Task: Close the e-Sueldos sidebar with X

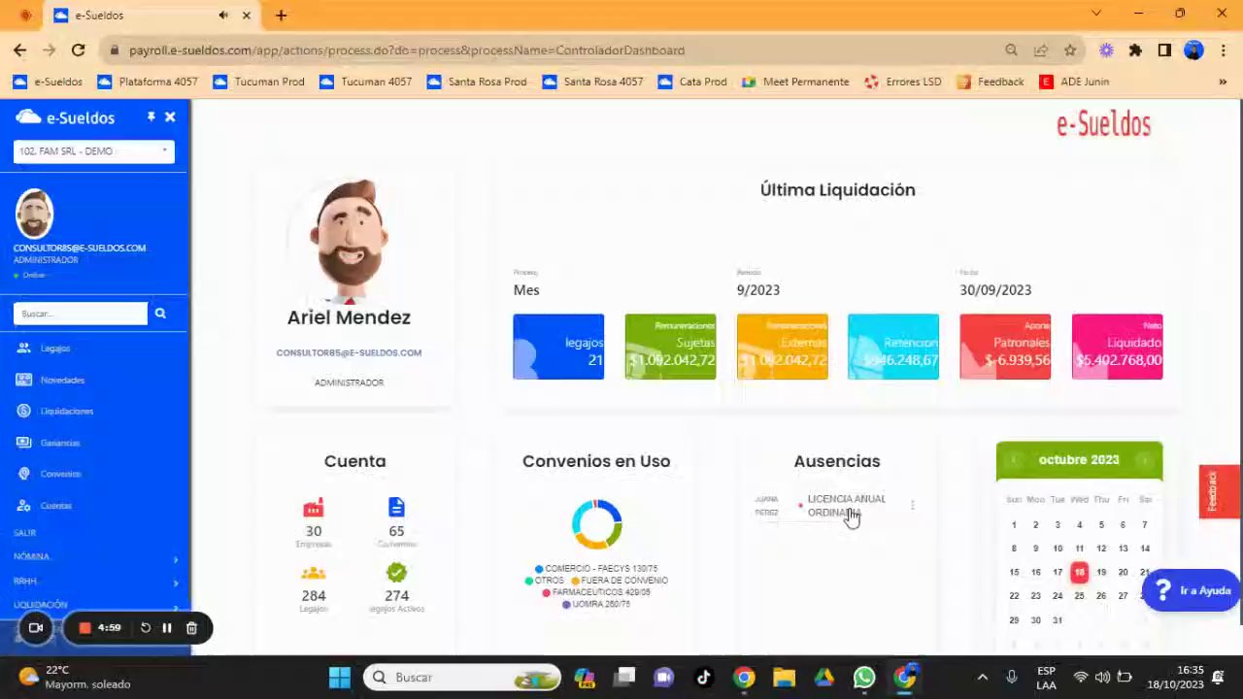Action: (x=170, y=117)
